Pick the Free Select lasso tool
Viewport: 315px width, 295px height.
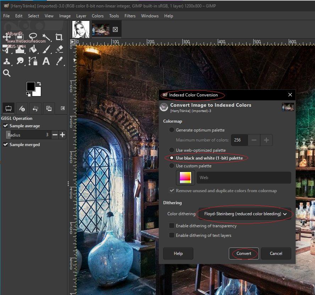[33, 37]
